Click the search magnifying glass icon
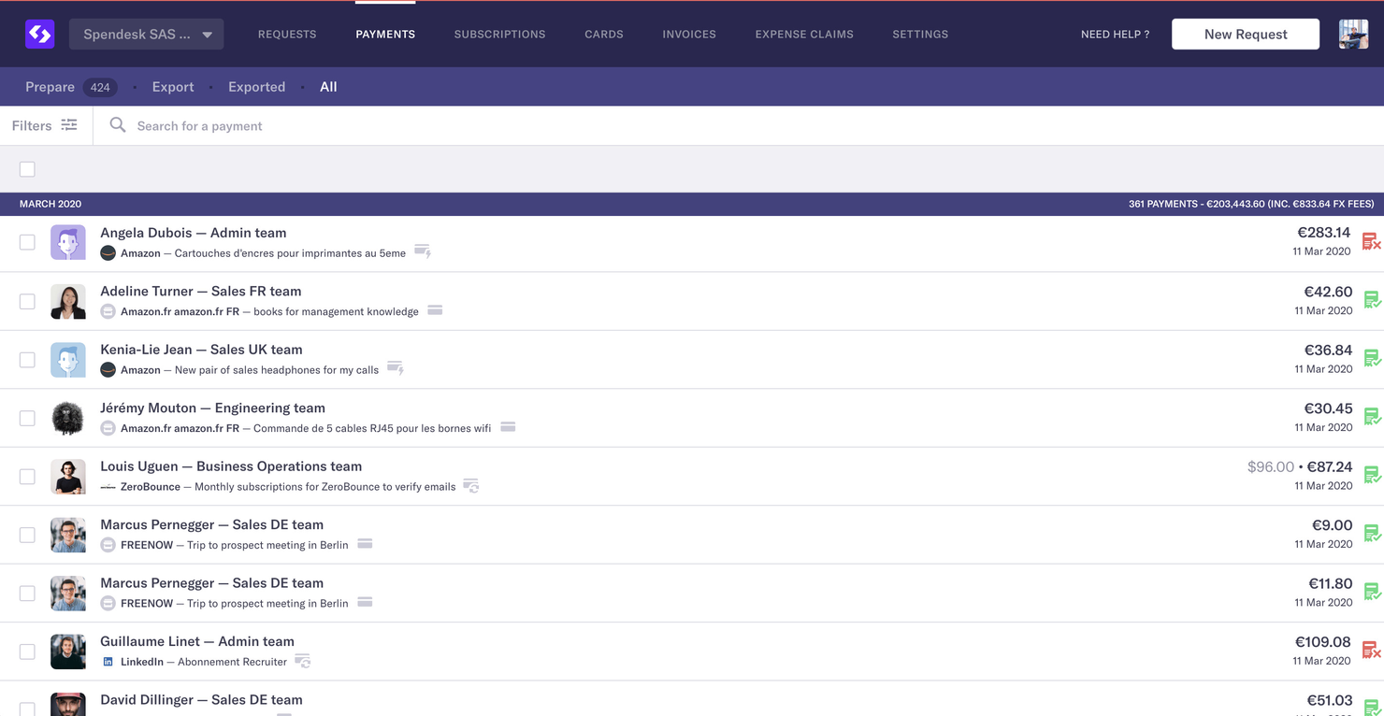1384x716 pixels. click(117, 124)
